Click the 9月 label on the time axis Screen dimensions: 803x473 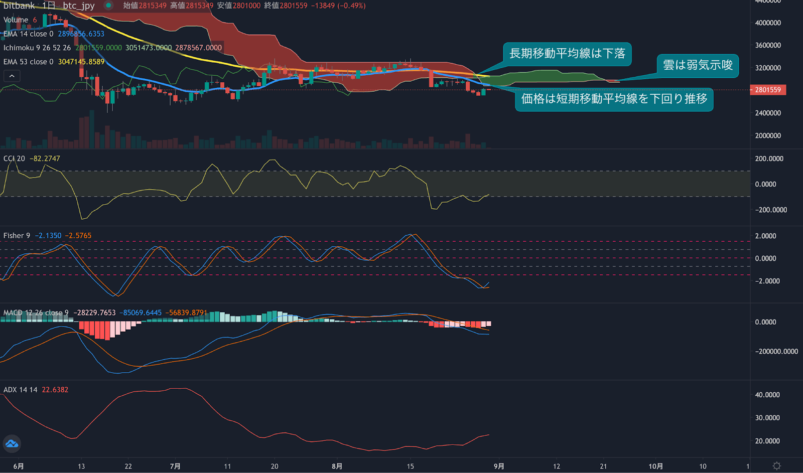[499, 465]
